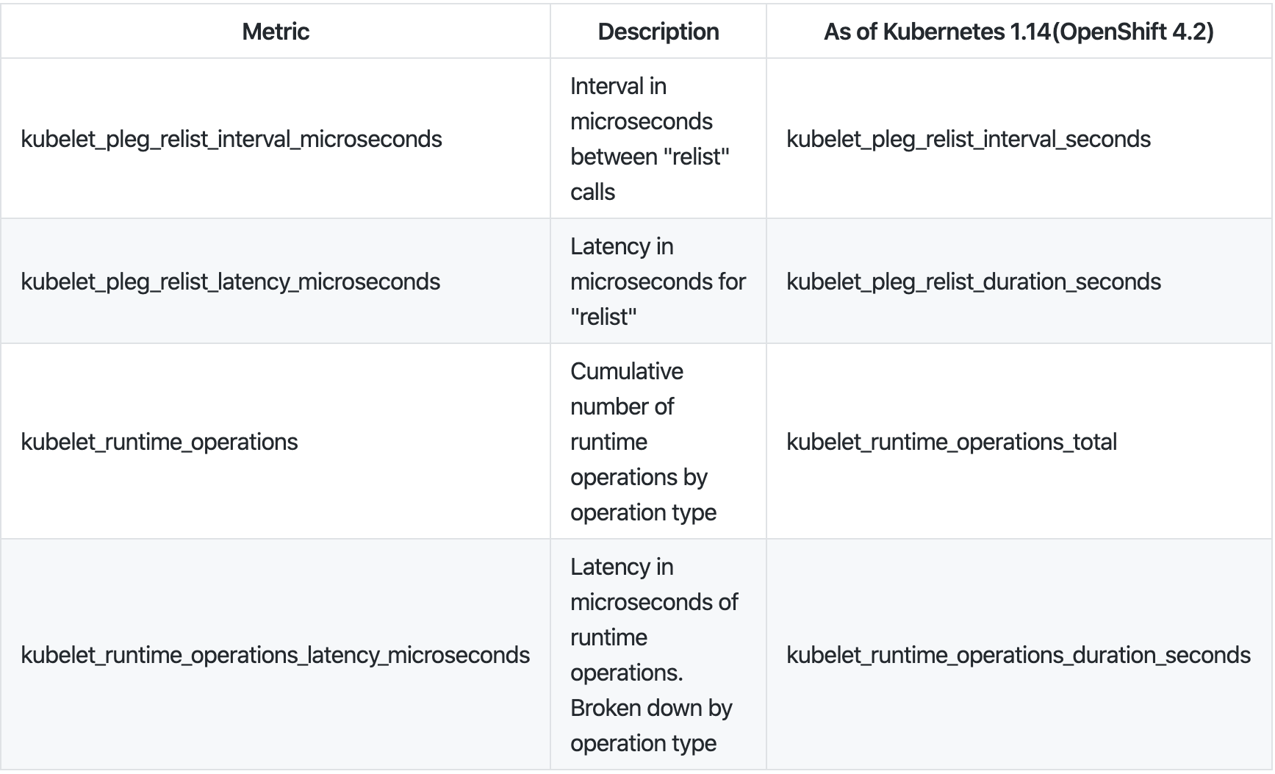Image resolution: width=1275 pixels, height=774 pixels.
Task: Select the Kubernetes 1.14 (OpenShift 4.2) column header
Action: (1018, 32)
